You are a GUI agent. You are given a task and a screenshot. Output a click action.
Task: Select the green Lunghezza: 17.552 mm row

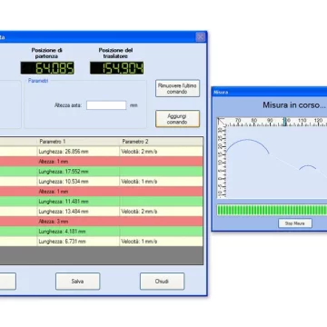101,172
